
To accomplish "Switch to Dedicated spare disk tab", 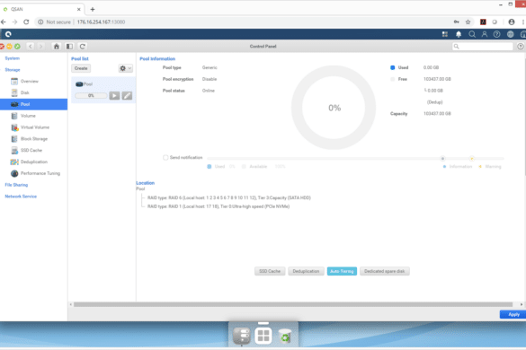I will (385, 271).
